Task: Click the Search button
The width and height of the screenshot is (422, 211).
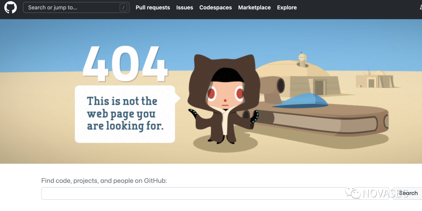Action: [x=408, y=193]
